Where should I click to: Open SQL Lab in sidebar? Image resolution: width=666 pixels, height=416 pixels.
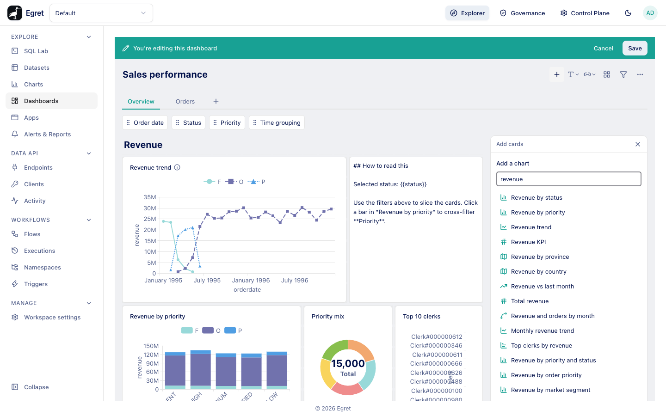(52, 51)
